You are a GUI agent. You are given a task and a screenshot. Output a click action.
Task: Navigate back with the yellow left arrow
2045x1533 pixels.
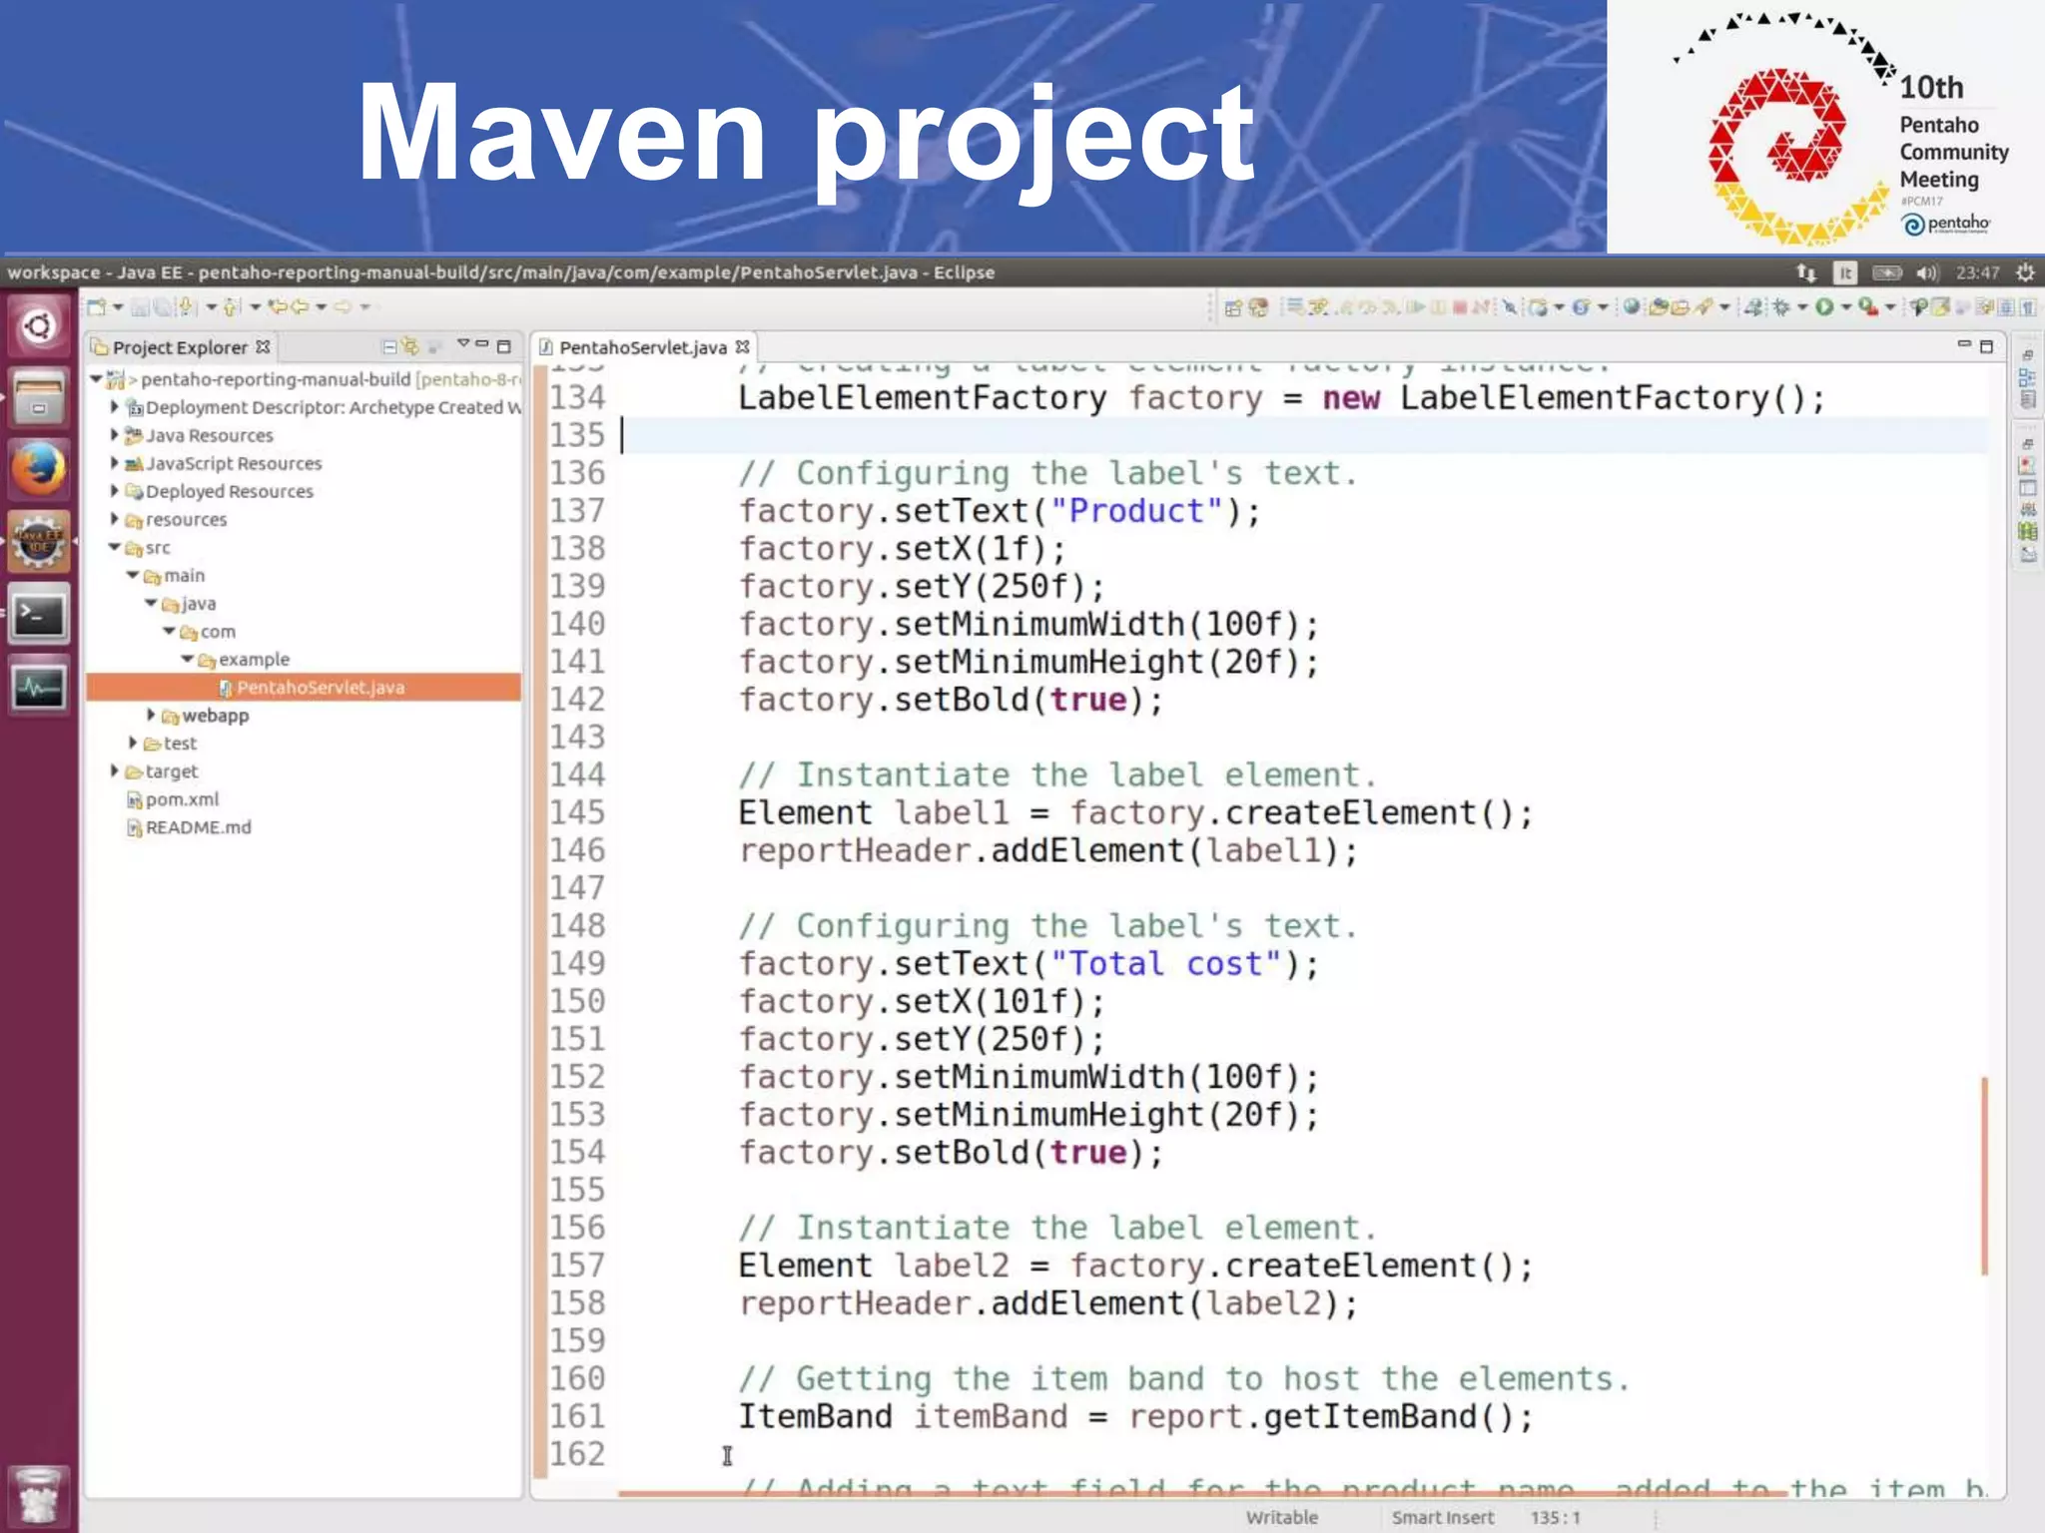(301, 306)
